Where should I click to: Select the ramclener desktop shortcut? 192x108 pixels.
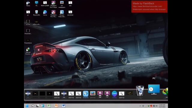pos(70,13)
